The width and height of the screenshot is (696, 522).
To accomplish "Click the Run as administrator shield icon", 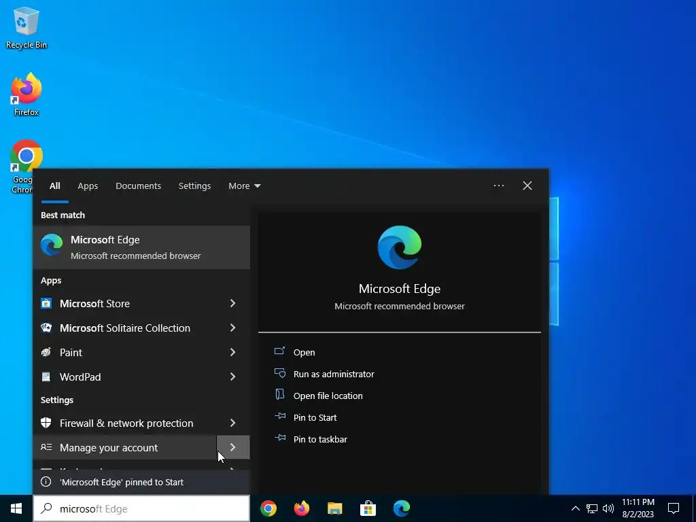I will (x=279, y=373).
